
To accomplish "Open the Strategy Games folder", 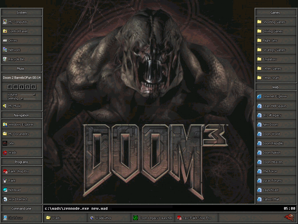I will [x=276, y=50].
